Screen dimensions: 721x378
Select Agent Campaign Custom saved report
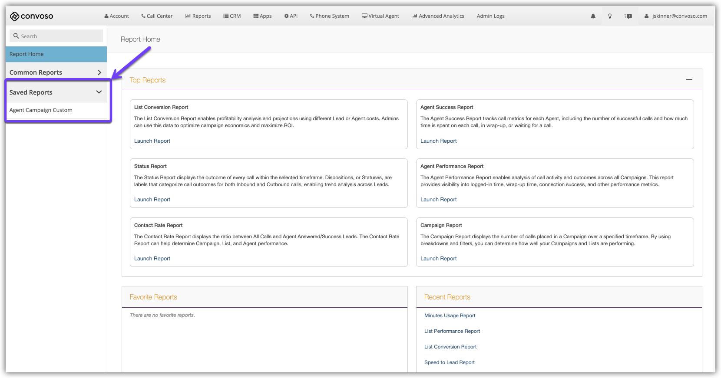(41, 110)
